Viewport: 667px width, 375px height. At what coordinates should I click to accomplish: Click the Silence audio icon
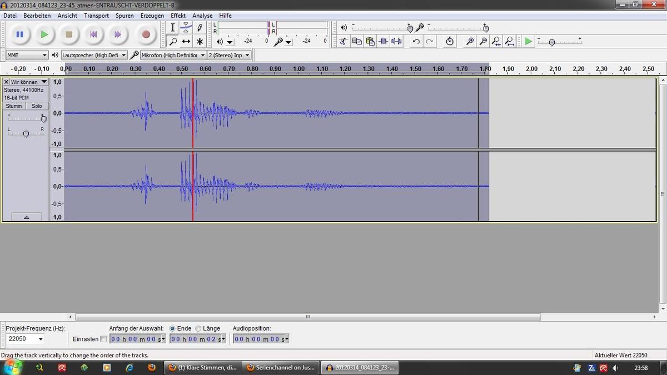coord(396,41)
